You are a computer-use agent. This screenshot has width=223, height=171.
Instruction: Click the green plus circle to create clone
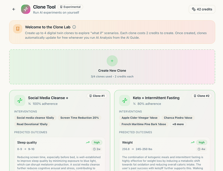pyautogui.click(x=112, y=61)
